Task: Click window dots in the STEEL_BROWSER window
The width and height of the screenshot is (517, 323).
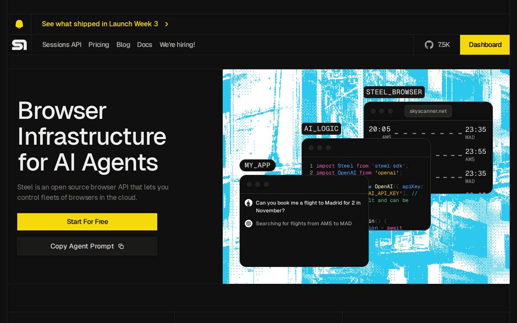Action: (382, 111)
